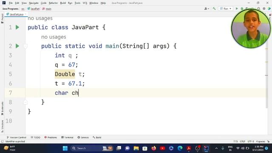Open the Windows Start menu

click(x=65, y=148)
